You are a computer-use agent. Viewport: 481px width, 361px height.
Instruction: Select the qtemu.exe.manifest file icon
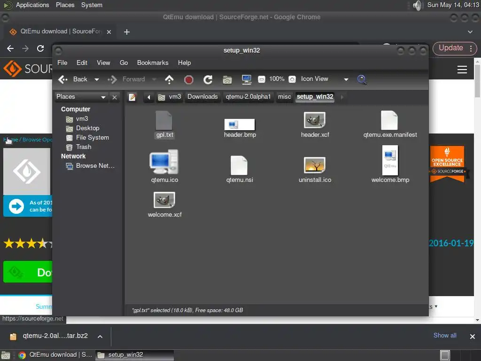coord(389,121)
